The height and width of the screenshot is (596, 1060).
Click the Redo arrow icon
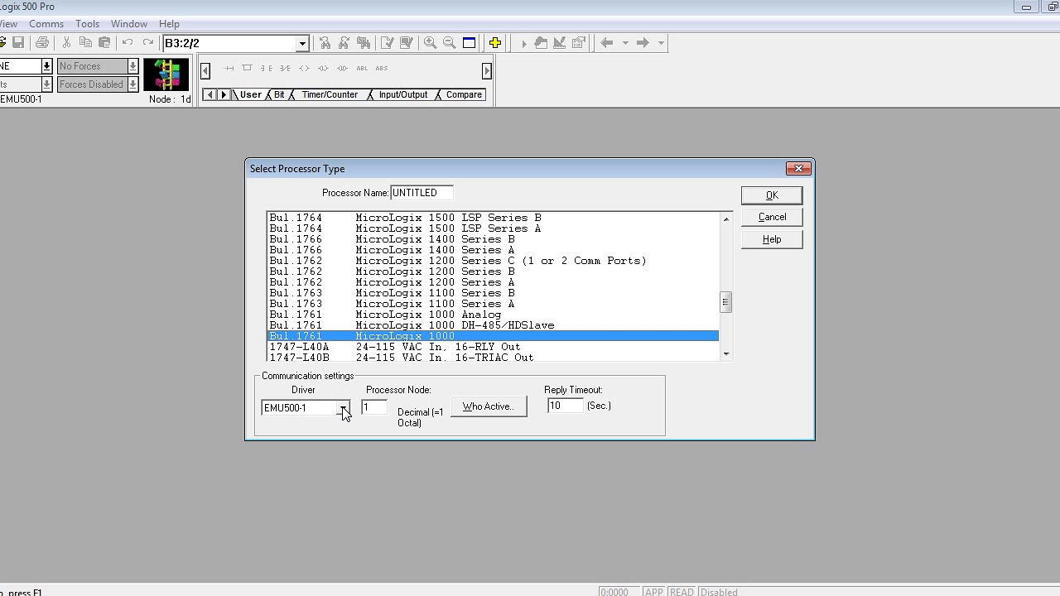click(147, 43)
